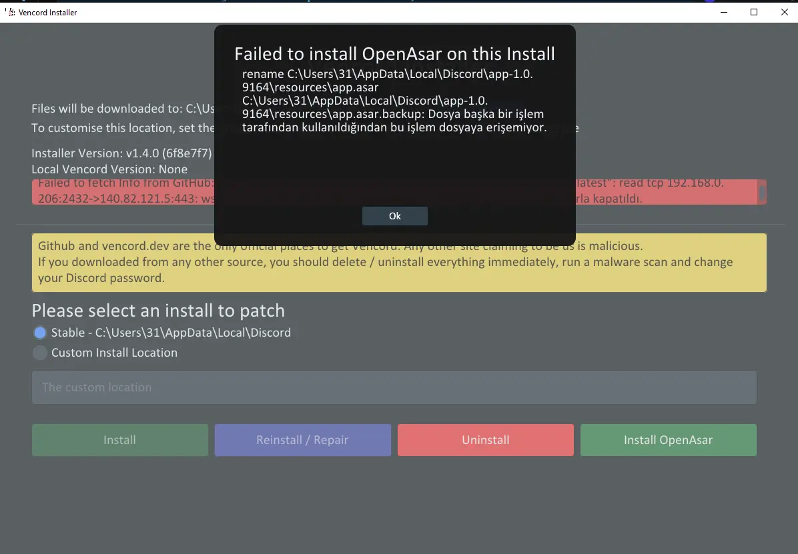This screenshot has height=554, width=798.
Task: Click the green Install button
Action: click(119, 439)
